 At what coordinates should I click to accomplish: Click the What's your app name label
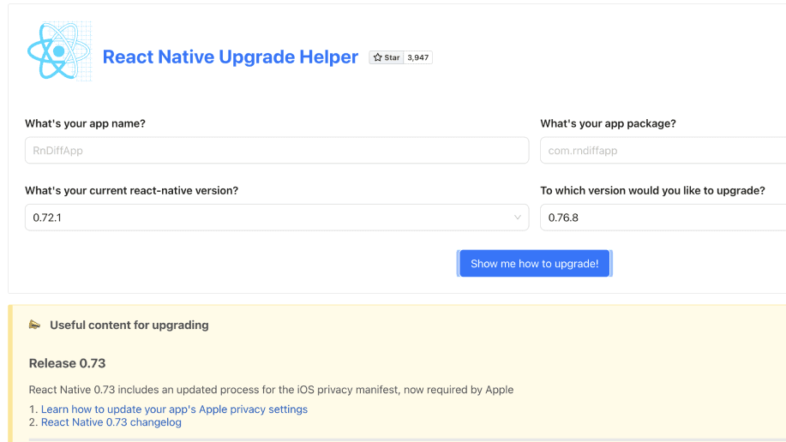pos(85,123)
